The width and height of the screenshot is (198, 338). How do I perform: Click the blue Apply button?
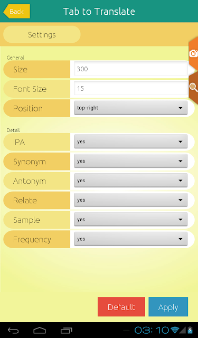[x=168, y=307]
